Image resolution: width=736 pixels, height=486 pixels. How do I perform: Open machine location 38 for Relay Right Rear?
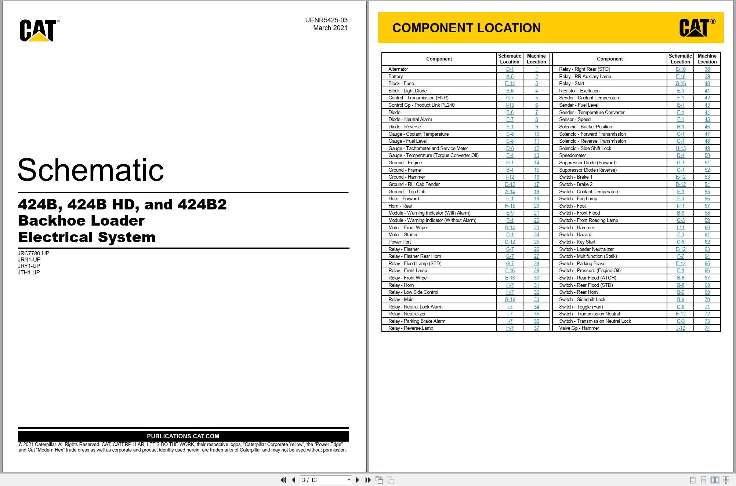click(x=707, y=69)
